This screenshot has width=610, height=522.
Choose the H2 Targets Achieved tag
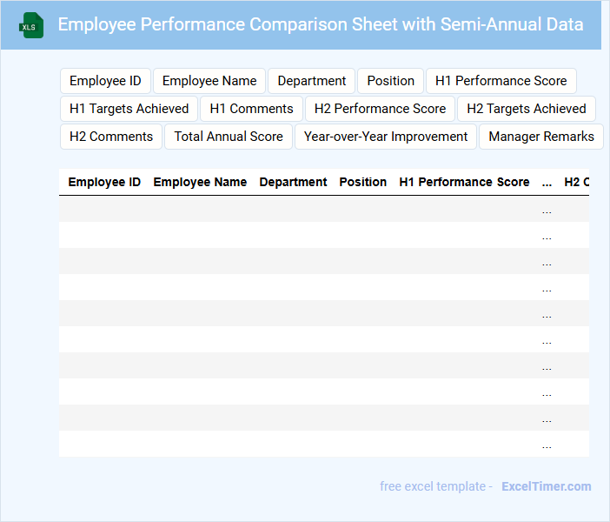click(x=526, y=109)
